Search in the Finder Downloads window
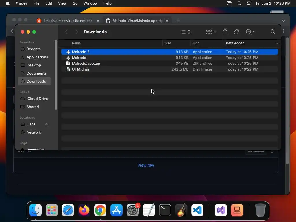 (x=273, y=32)
